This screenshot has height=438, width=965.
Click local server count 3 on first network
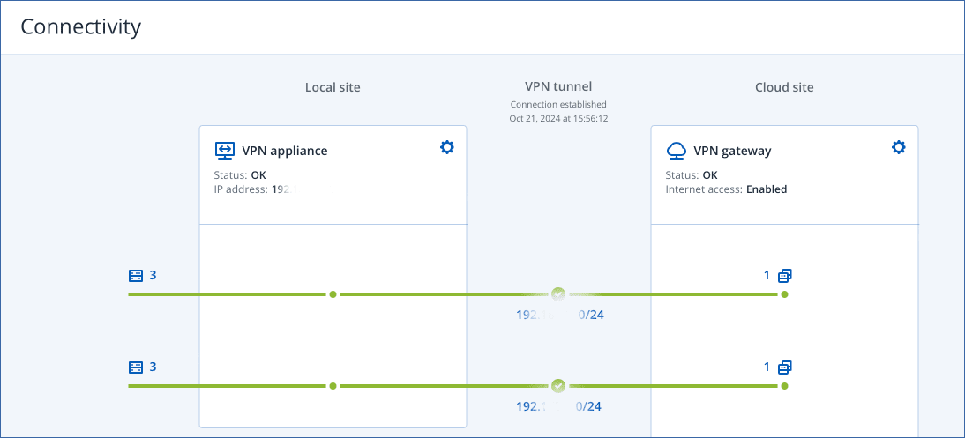click(153, 276)
